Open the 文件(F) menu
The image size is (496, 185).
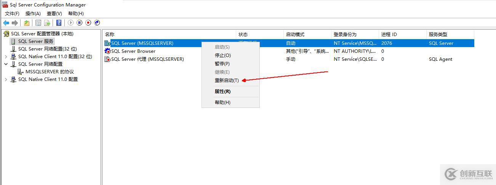point(12,14)
